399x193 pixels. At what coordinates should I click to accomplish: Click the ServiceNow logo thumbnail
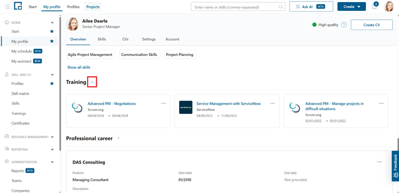click(x=186, y=107)
